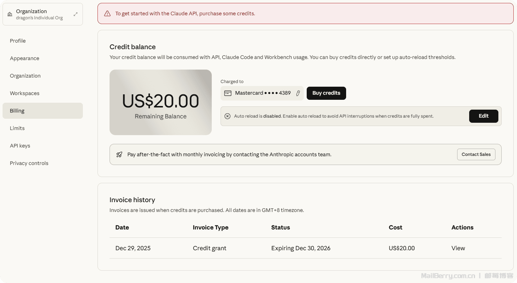Click the credit card icon in Charged to
Screen dimensions: 517x283
tap(228, 93)
